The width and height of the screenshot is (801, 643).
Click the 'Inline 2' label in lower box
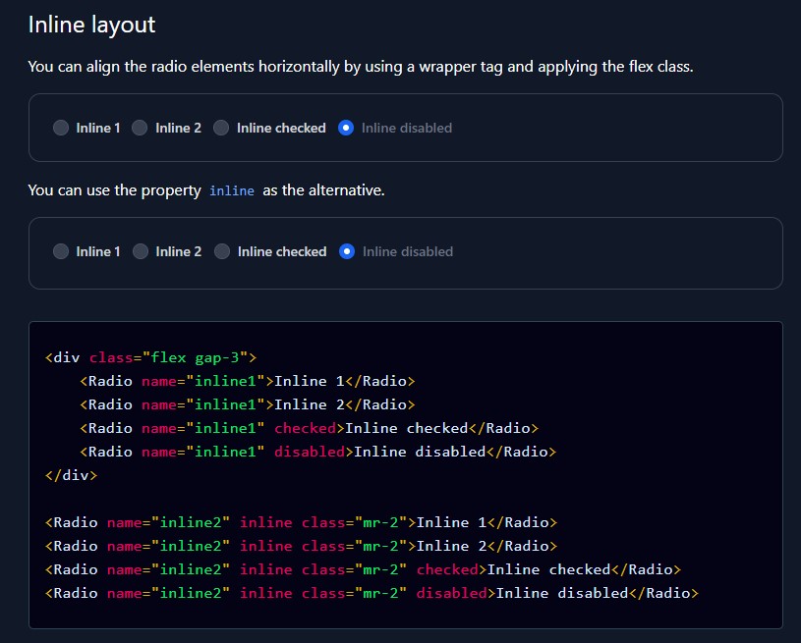pos(179,252)
